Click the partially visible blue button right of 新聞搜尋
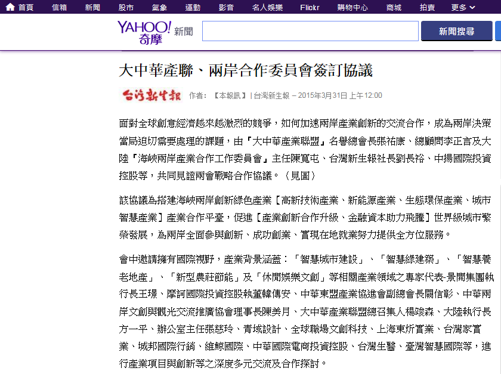501x374 pixels. [x=497, y=31]
